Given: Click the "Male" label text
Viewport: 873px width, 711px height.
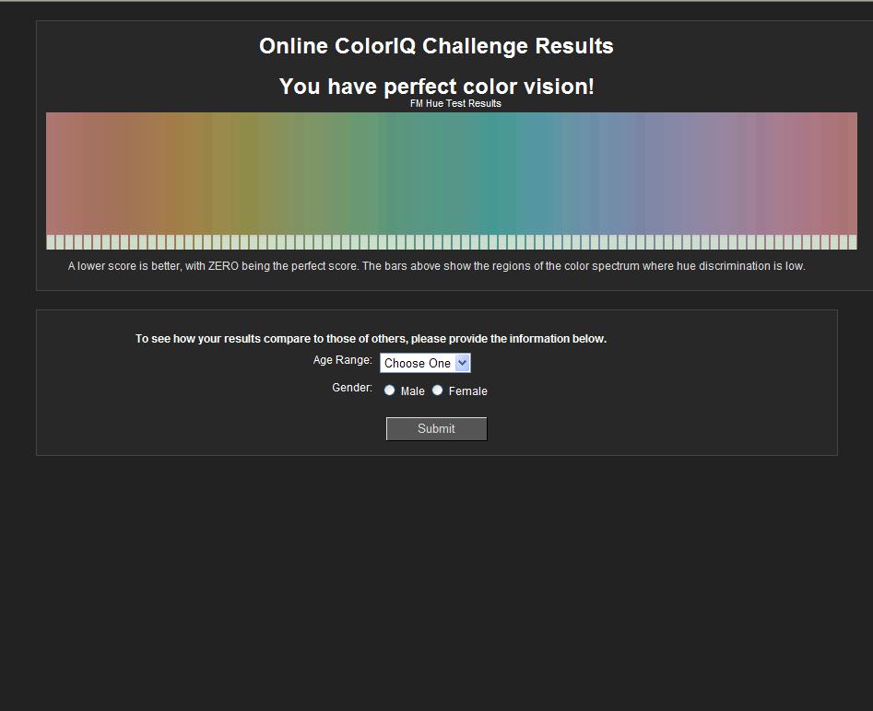Looking at the screenshot, I should (x=413, y=391).
